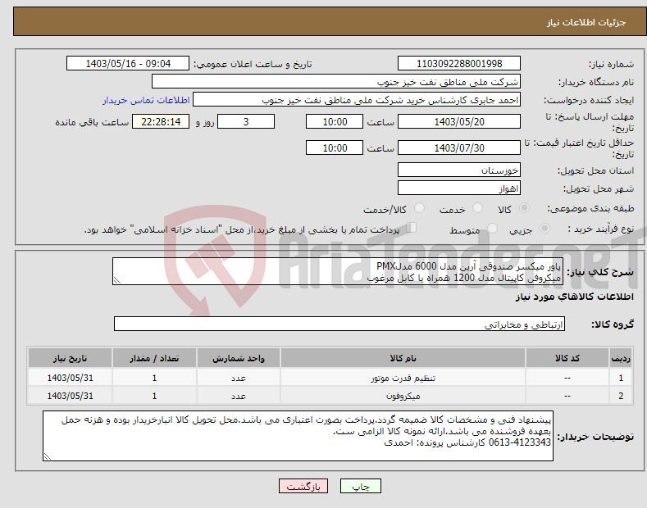The height and width of the screenshot is (508, 647).
Task: Click the 1403/05/31 date in row 1
Action: [x=71, y=378]
